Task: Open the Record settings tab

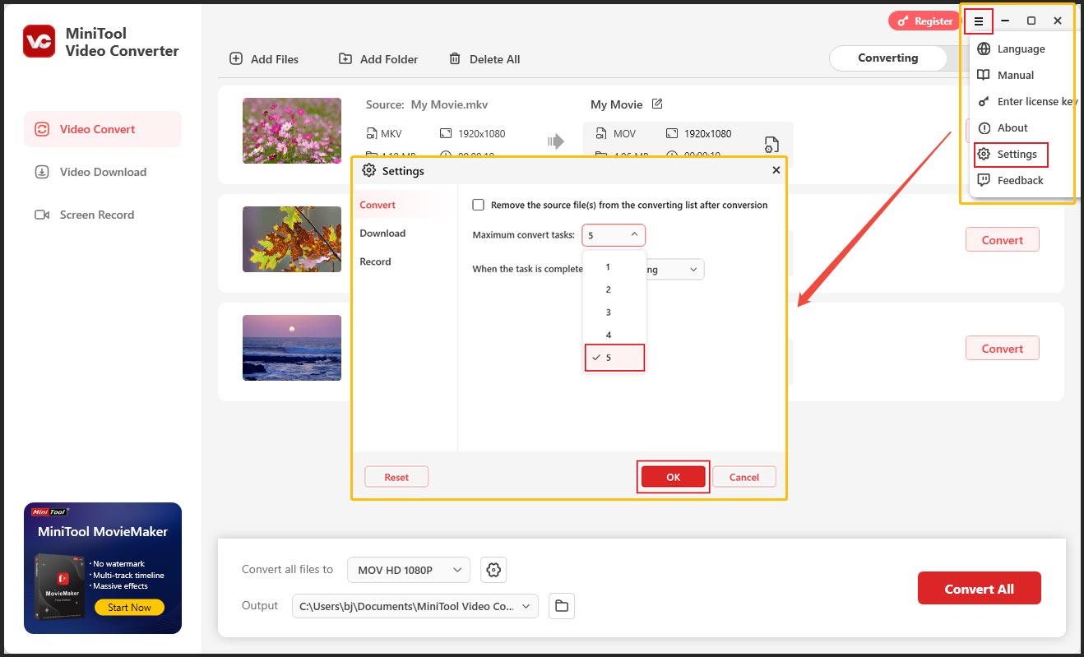Action: point(375,261)
